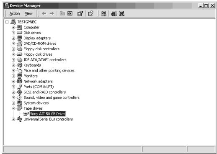Viewport: 217px width, 154px height.
Task: Expand the Network adapters category
Action: click(x=13, y=82)
